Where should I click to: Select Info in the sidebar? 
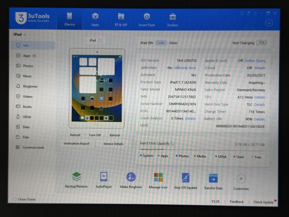click(33, 45)
